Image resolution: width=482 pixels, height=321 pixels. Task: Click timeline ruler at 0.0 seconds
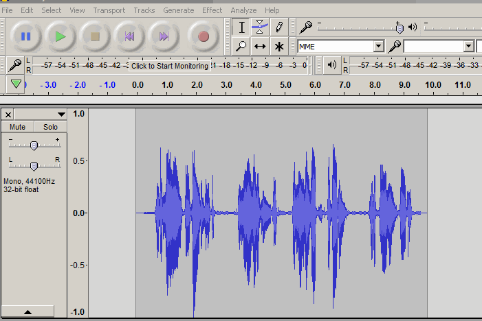coord(138,85)
